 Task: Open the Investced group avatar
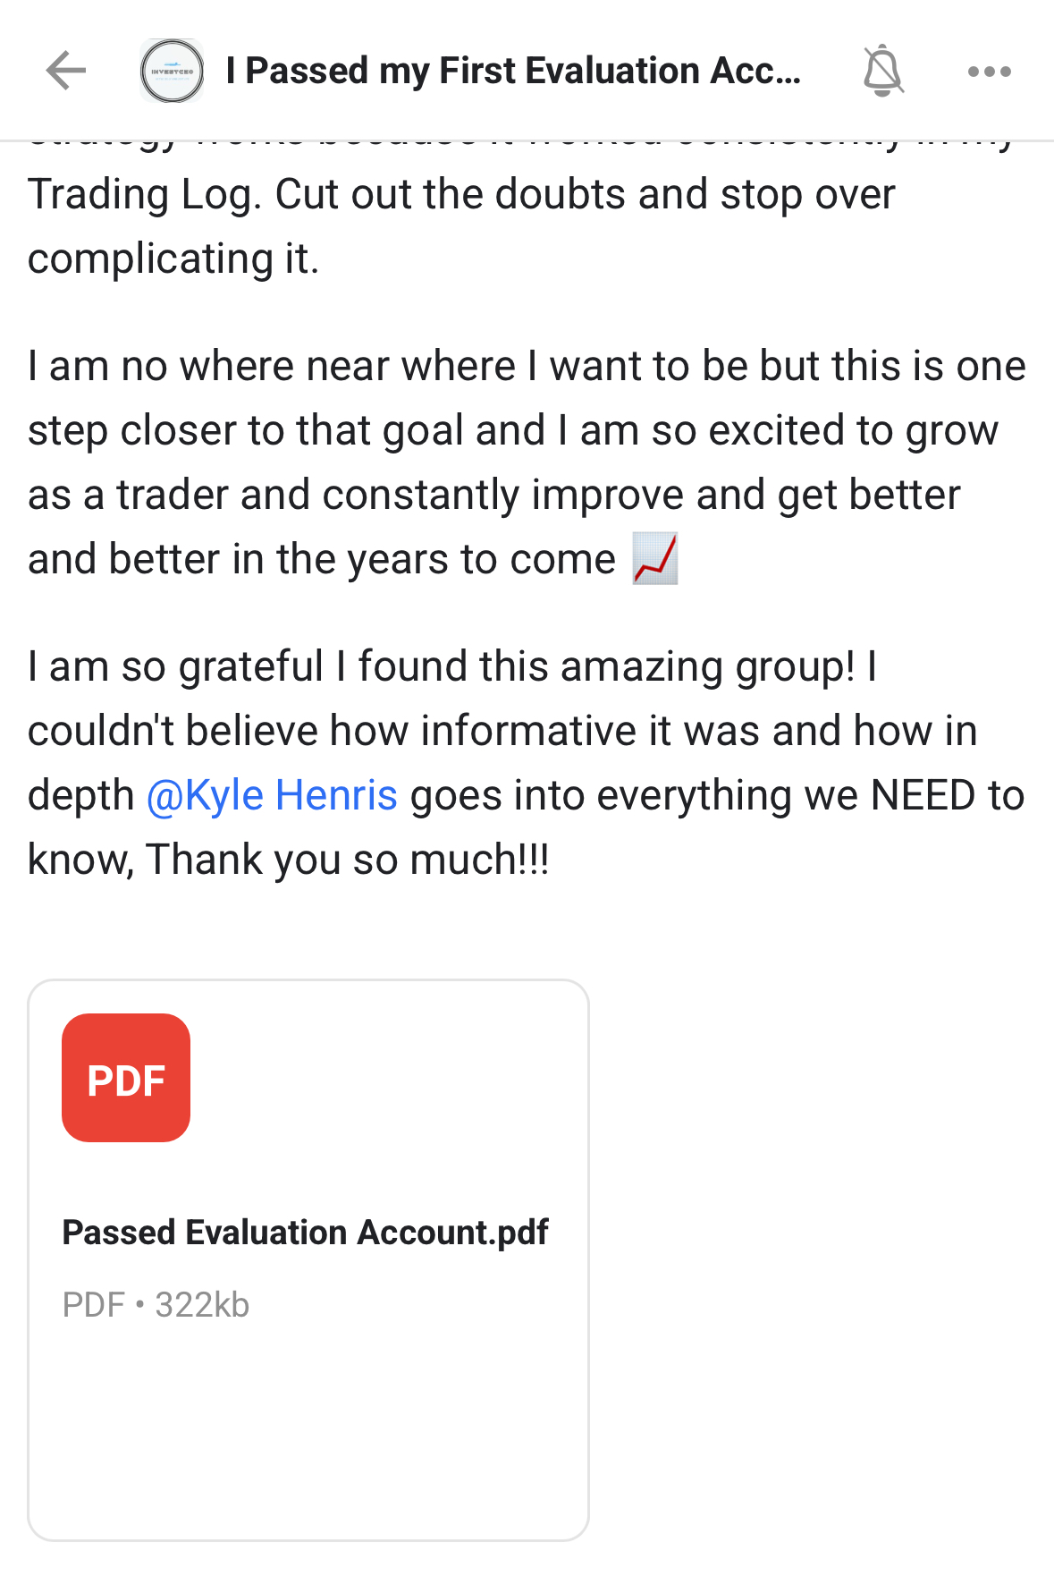coord(172,71)
